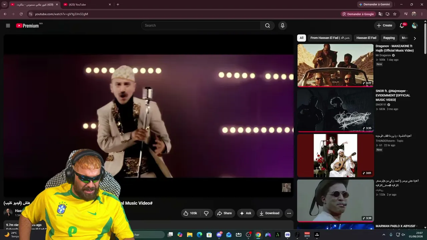The width and height of the screenshot is (427, 240).
Task: Open SNOR ft. @Najmtayer EVIDEMMENT title
Action: point(393,95)
